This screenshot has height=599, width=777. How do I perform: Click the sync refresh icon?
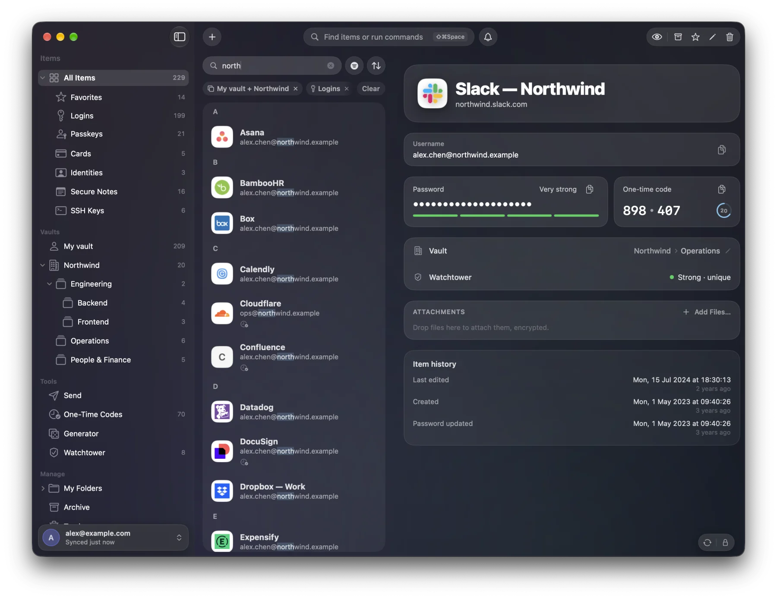[x=707, y=542]
